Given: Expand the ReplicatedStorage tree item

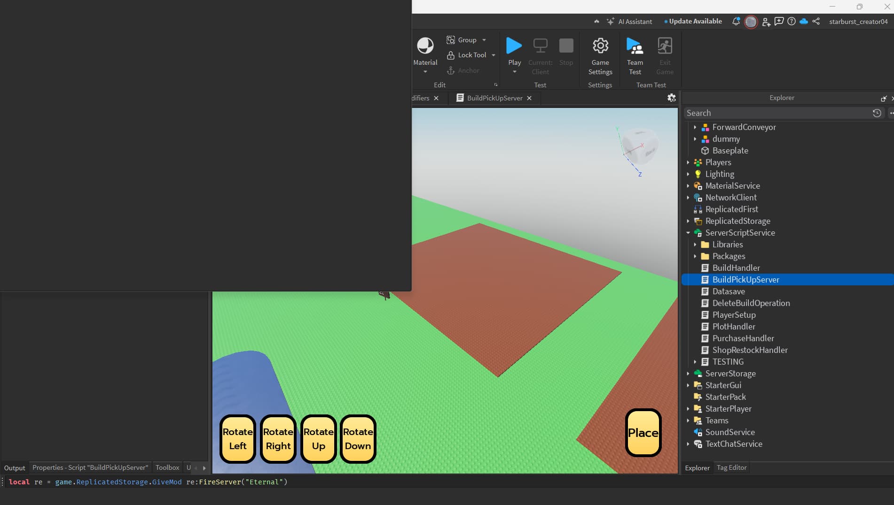Looking at the screenshot, I should [x=688, y=221].
